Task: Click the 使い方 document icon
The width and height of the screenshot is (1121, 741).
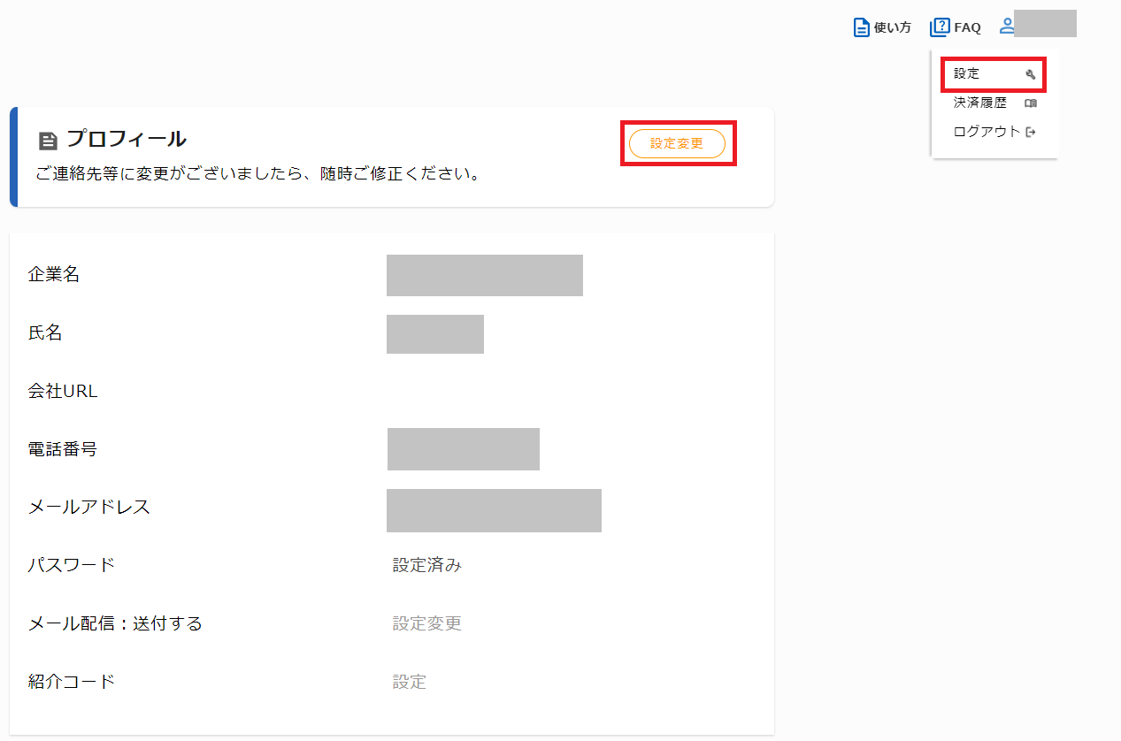Action: [x=861, y=27]
